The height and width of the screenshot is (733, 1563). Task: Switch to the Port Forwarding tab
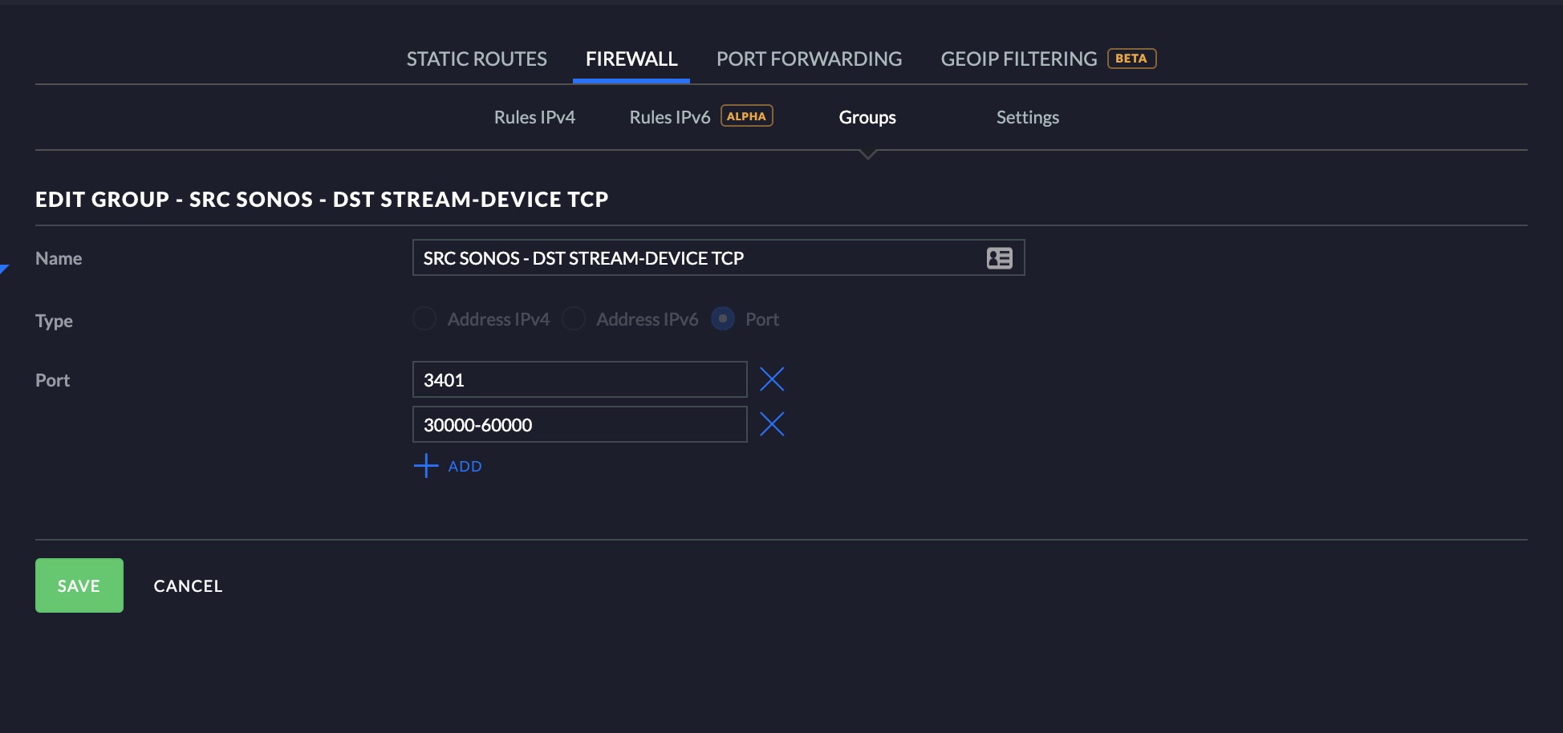[x=809, y=59]
